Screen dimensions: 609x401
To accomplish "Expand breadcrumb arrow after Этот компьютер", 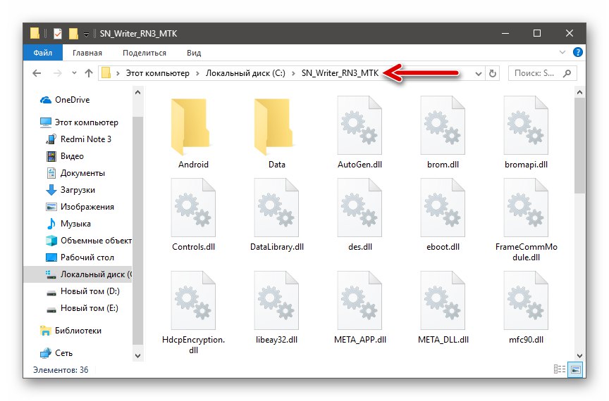I will point(197,73).
